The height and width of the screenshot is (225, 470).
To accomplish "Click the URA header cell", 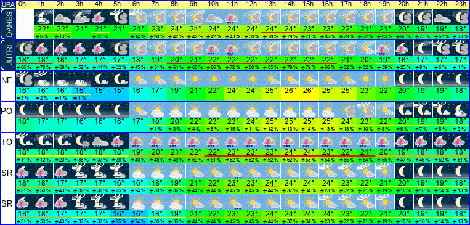I will click(x=7, y=4).
